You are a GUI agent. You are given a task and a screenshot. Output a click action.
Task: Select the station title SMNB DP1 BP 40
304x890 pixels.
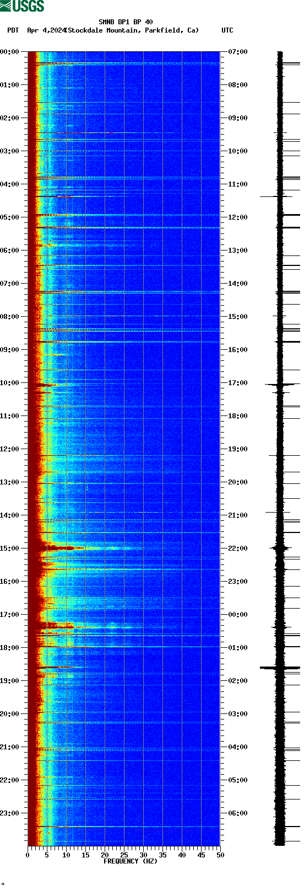coord(126,22)
